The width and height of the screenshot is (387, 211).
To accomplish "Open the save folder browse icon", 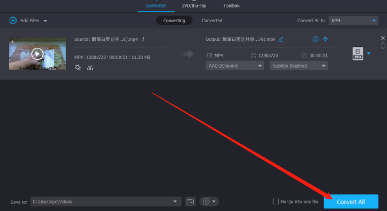I will click(x=190, y=202).
